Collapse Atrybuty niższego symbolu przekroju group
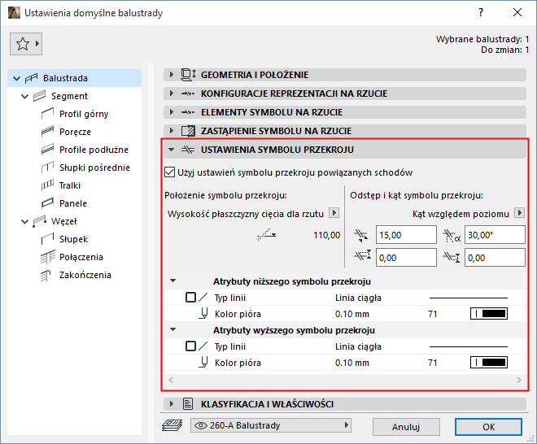The width and height of the screenshot is (537, 444). [x=173, y=281]
